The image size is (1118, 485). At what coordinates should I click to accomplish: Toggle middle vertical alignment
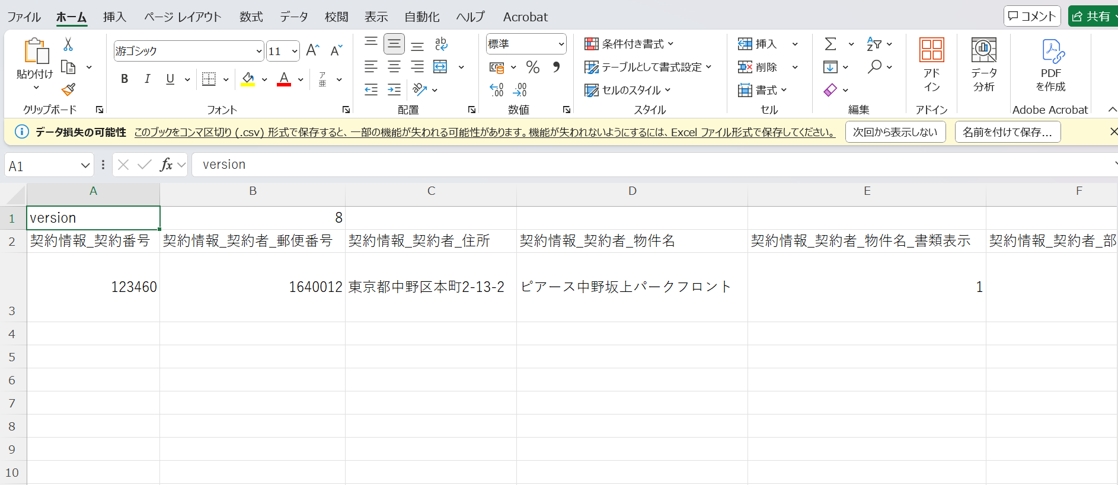[394, 44]
